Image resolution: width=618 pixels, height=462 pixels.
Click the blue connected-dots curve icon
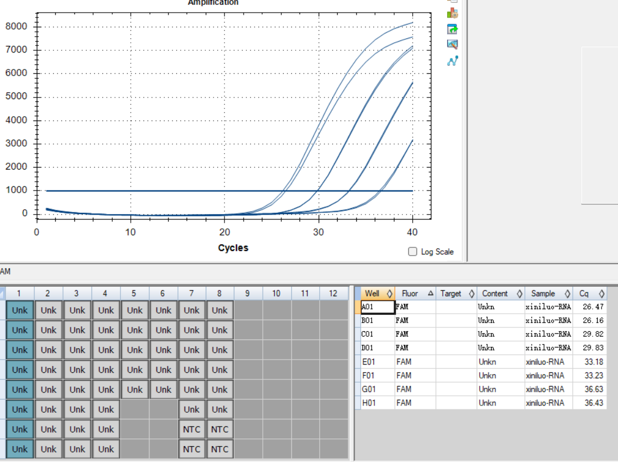(x=453, y=61)
